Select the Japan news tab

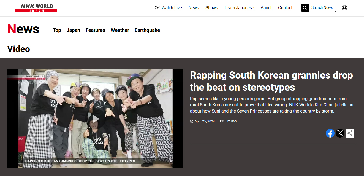(73, 30)
